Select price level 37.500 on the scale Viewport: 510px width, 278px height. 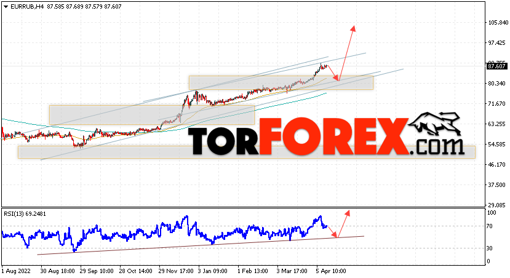(498, 185)
